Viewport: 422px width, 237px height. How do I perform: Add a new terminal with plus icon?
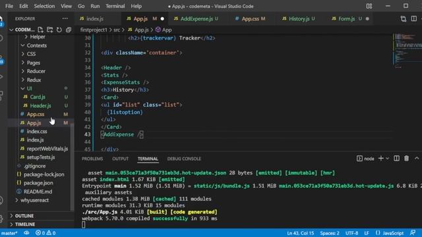pos(380,159)
